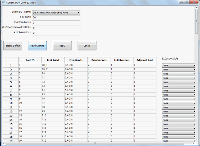Select the P5 port label cell
The width and height of the screenshot is (200, 146).
[53, 94]
